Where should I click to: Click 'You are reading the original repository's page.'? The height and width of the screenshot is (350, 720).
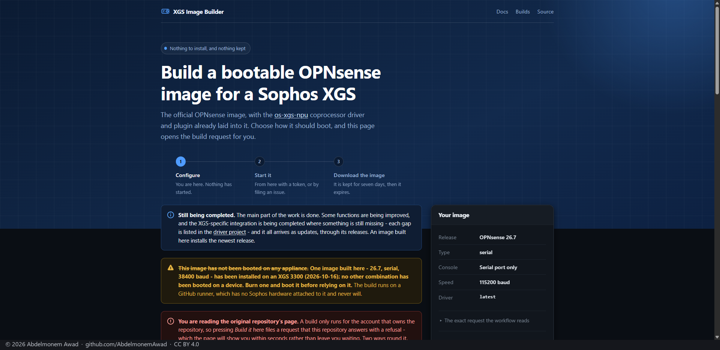click(238, 322)
